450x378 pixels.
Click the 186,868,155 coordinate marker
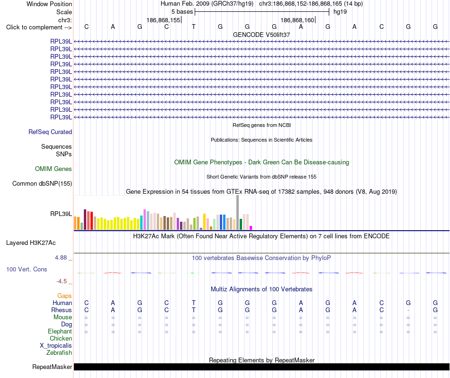pos(163,20)
